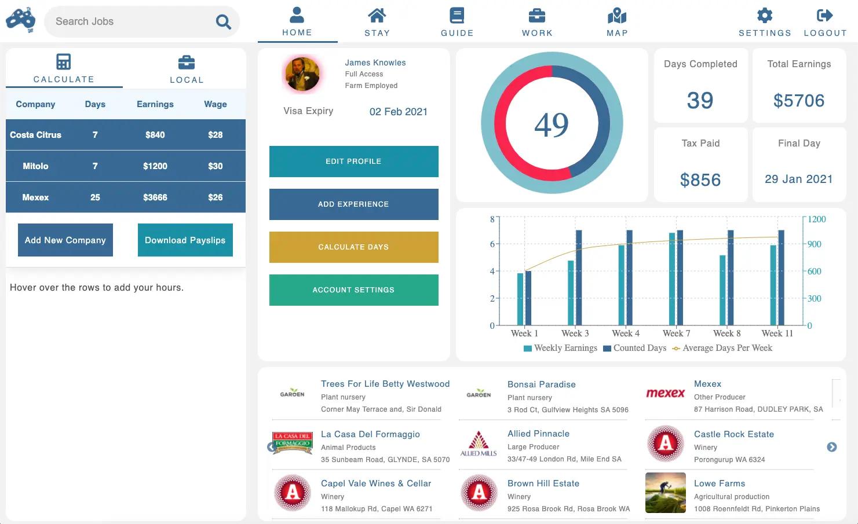Image resolution: width=858 pixels, height=524 pixels.
Task: Click Download Payslips
Action: [x=185, y=240]
